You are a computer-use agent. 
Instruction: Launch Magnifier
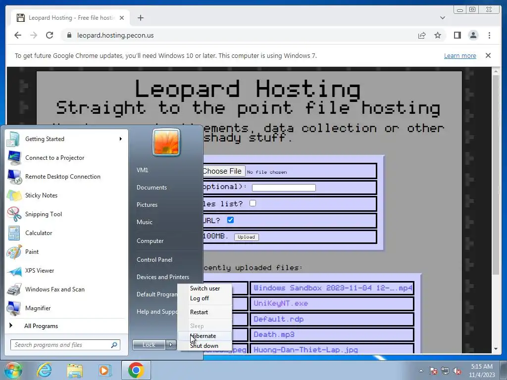66,308
